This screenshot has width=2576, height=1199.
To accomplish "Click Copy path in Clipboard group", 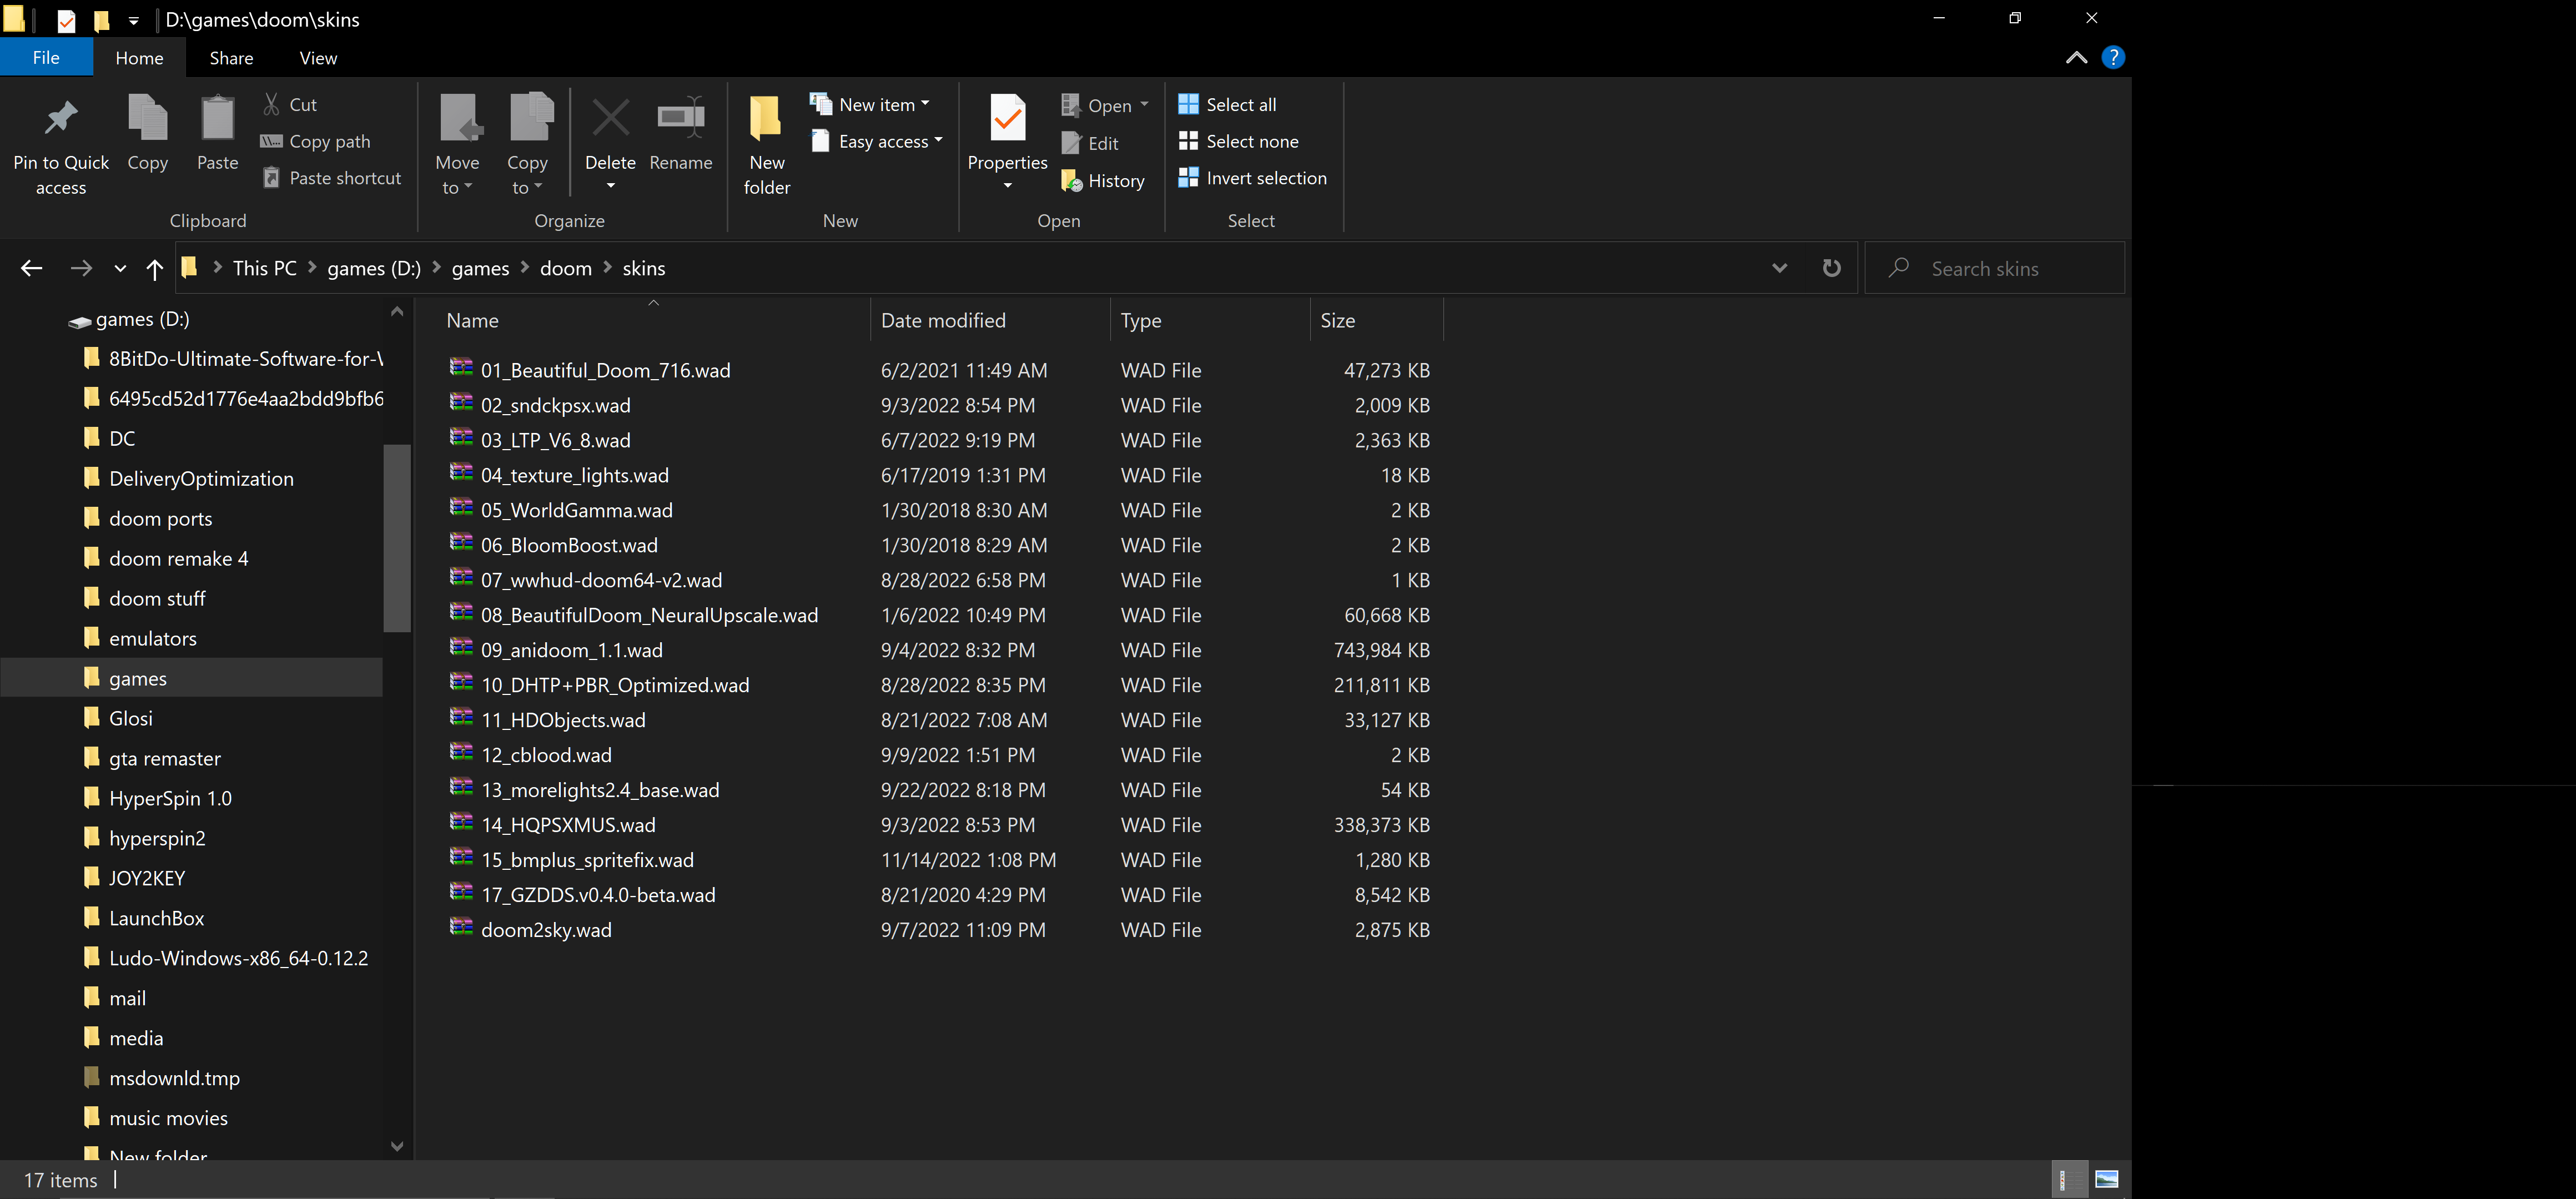I will coord(315,141).
